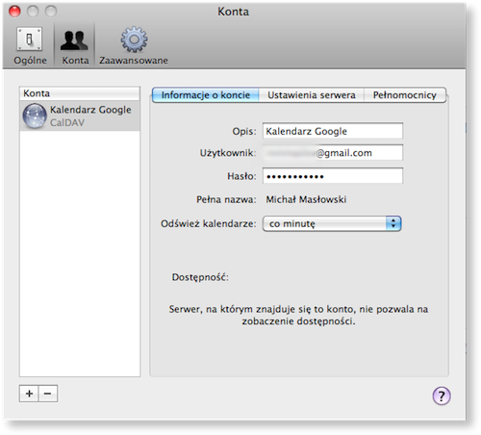481x435 pixels.
Task: Click the Dostępność label
Action: pyautogui.click(x=200, y=277)
